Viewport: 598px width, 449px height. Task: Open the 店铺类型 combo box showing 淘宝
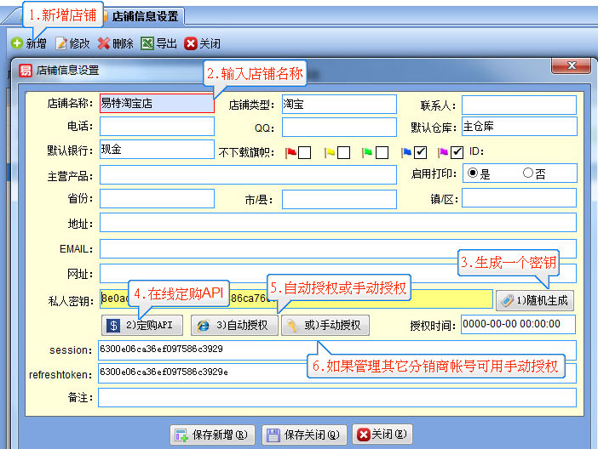coord(339,104)
